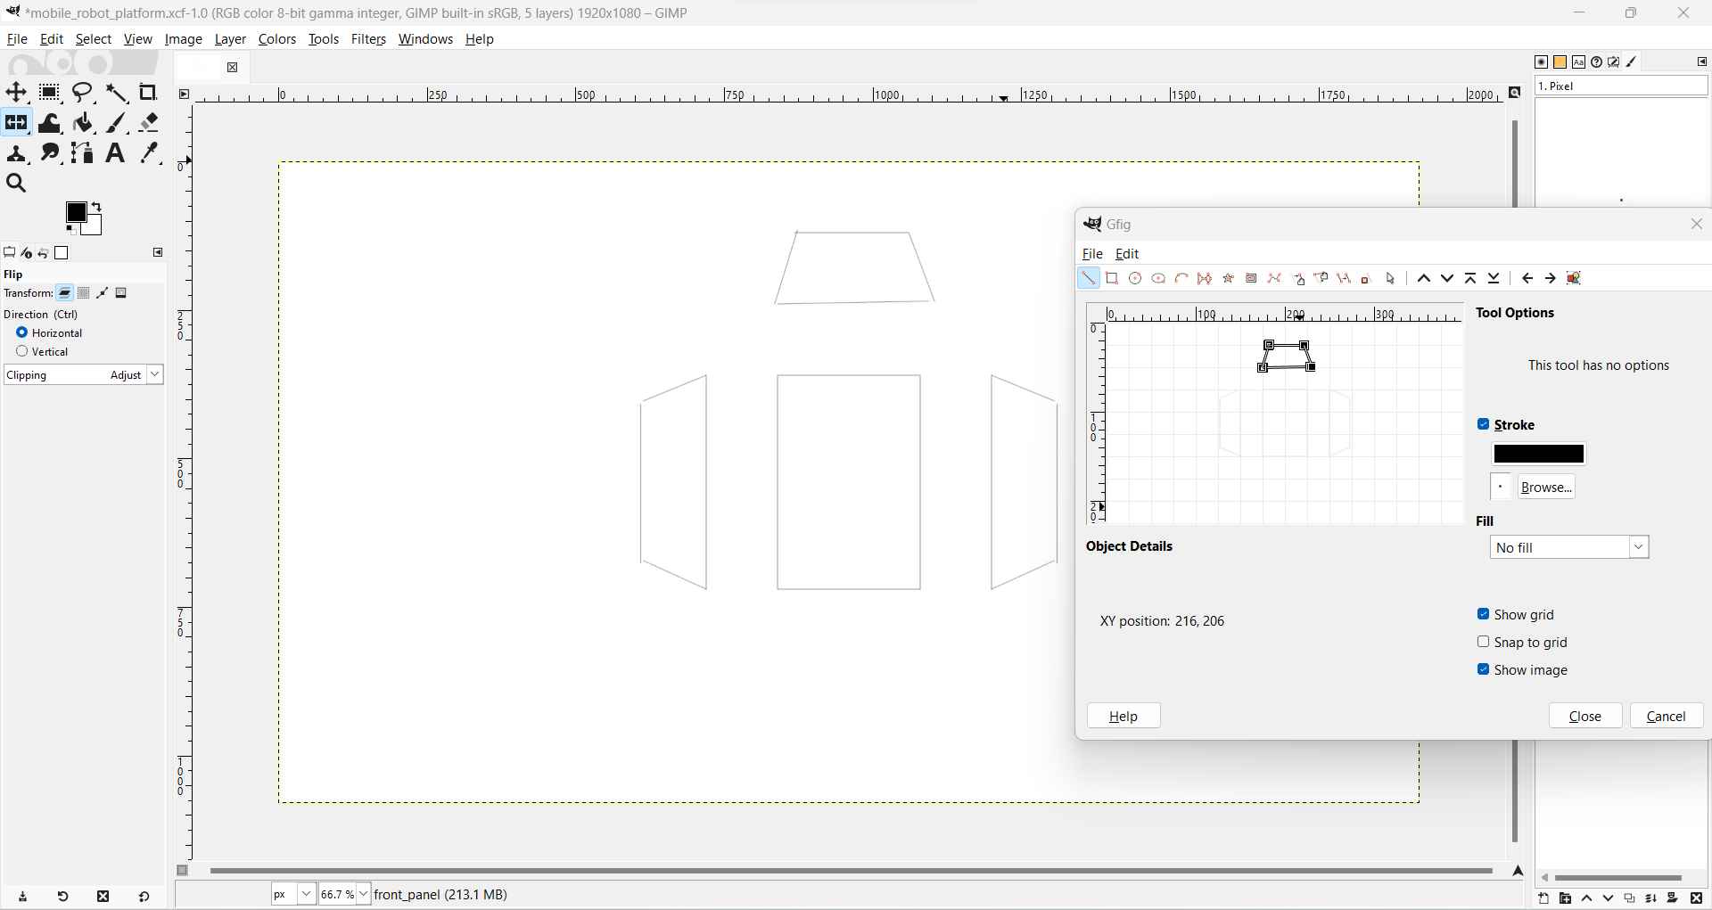Screen dimensions: 1712x910
Task: Select the Color Picker eyedropper tool
Action: (149, 153)
